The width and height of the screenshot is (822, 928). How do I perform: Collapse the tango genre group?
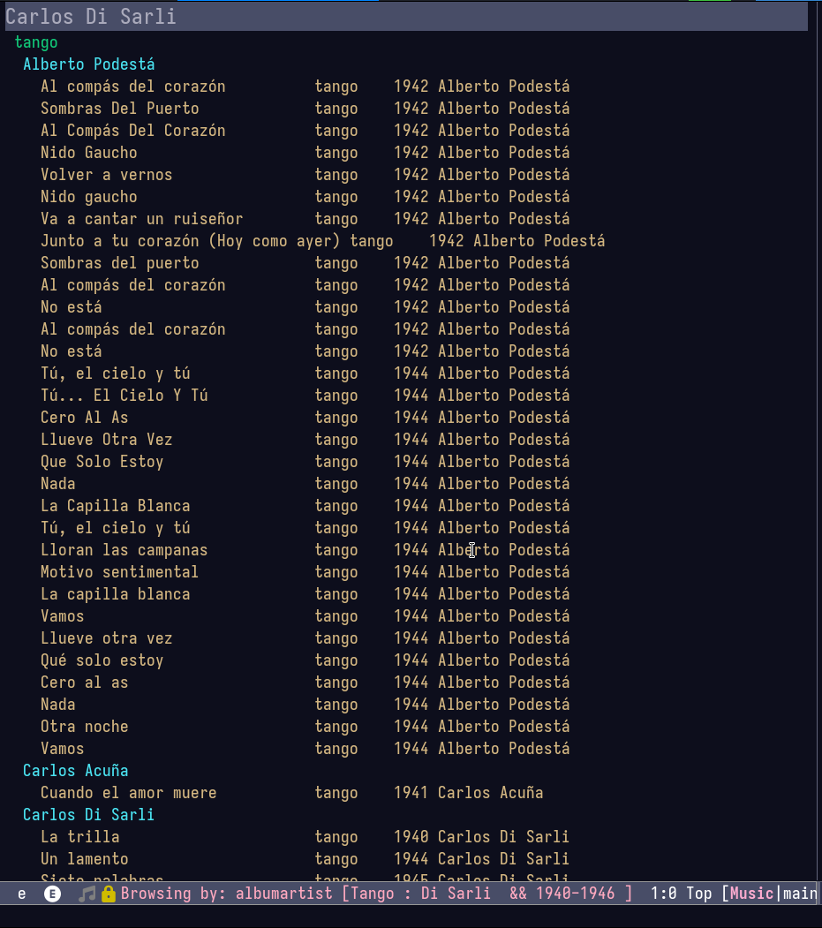pos(36,42)
